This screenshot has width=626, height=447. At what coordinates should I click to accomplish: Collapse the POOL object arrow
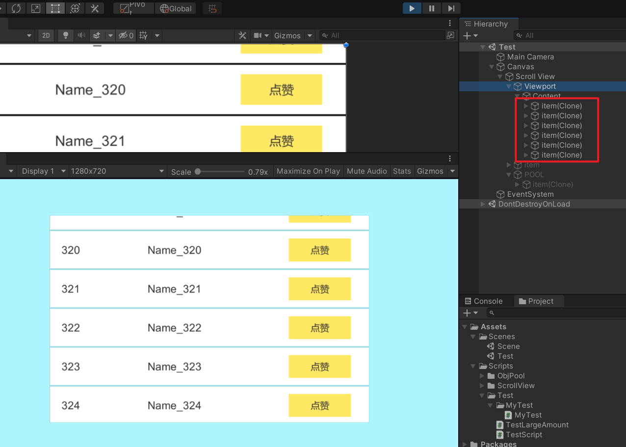(509, 175)
